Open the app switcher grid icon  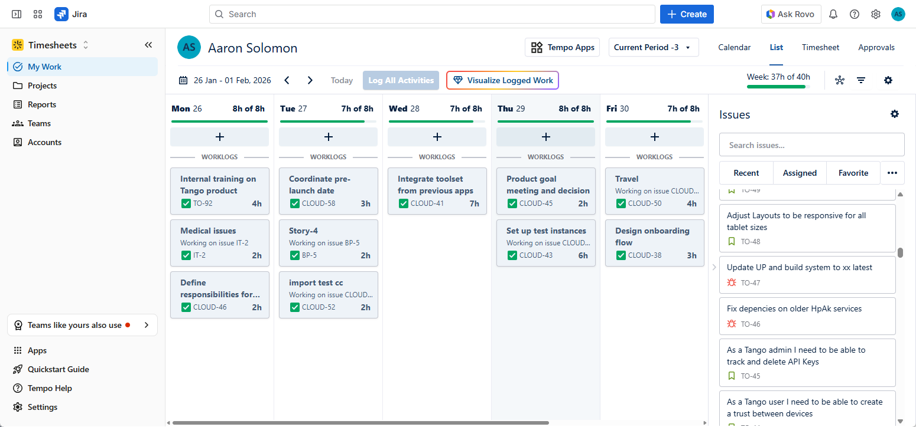click(x=37, y=14)
